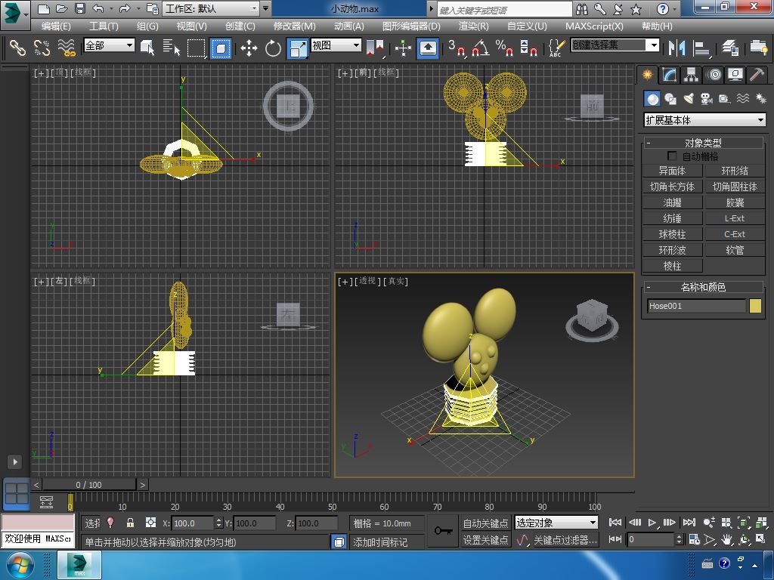Open the Layer Manager icon

click(729, 48)
